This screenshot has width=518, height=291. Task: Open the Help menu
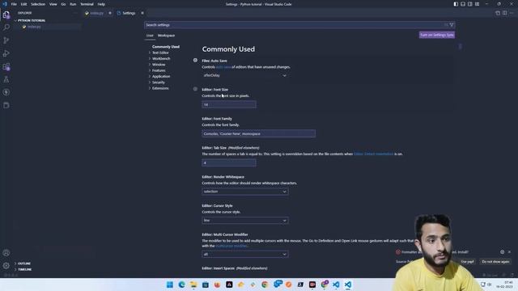(101, 4)
